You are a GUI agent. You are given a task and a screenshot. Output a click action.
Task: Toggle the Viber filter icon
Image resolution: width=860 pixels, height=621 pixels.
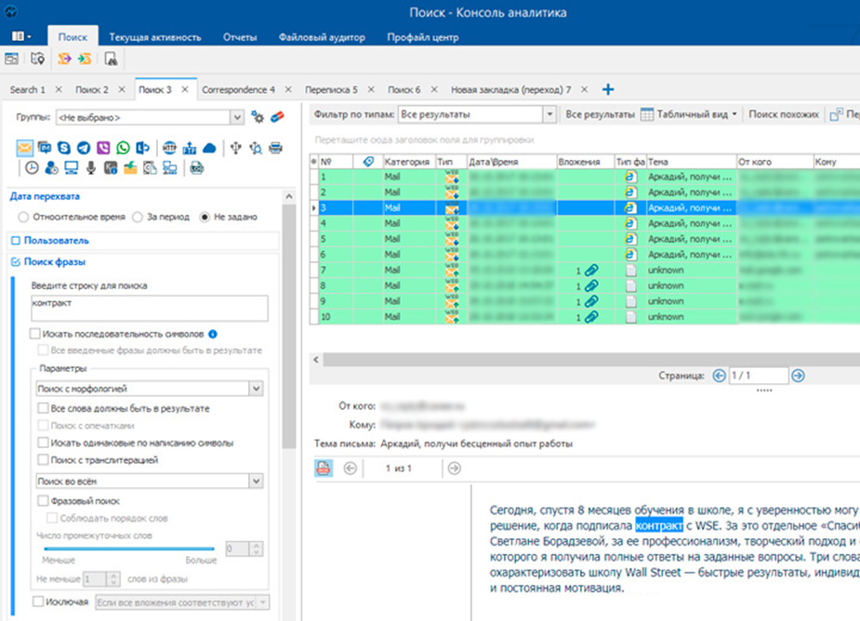[x=103, y=148]
